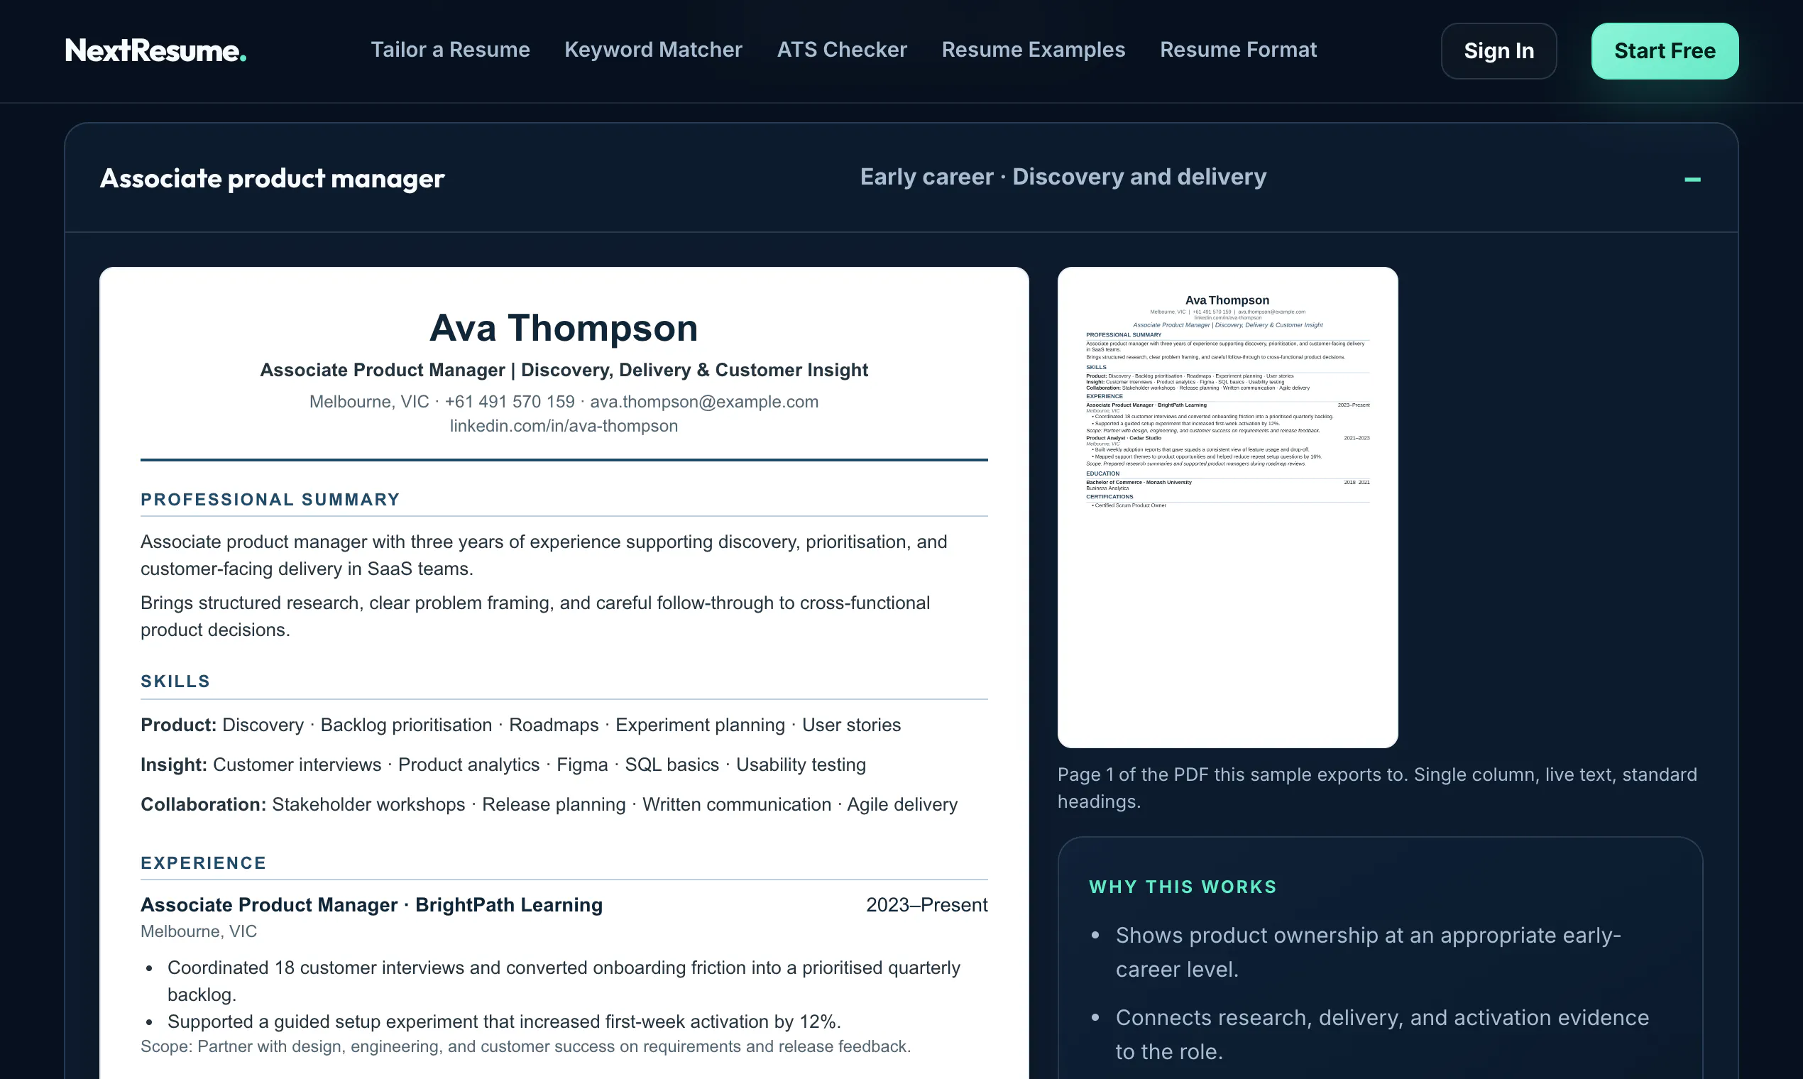Open Tailor a Resume page
The width and height of the screenshot is (1803, 1079).
click(450, 50)
